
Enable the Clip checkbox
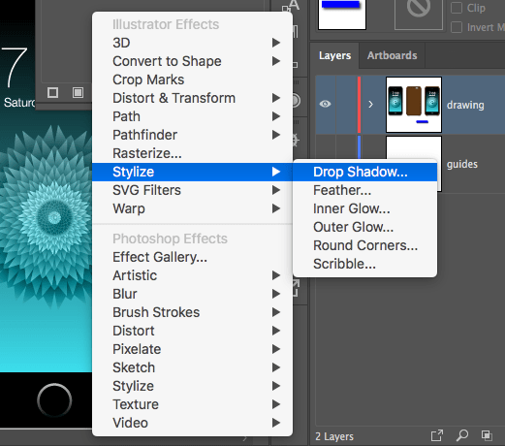pyautogui.click(x=457, y=8)
